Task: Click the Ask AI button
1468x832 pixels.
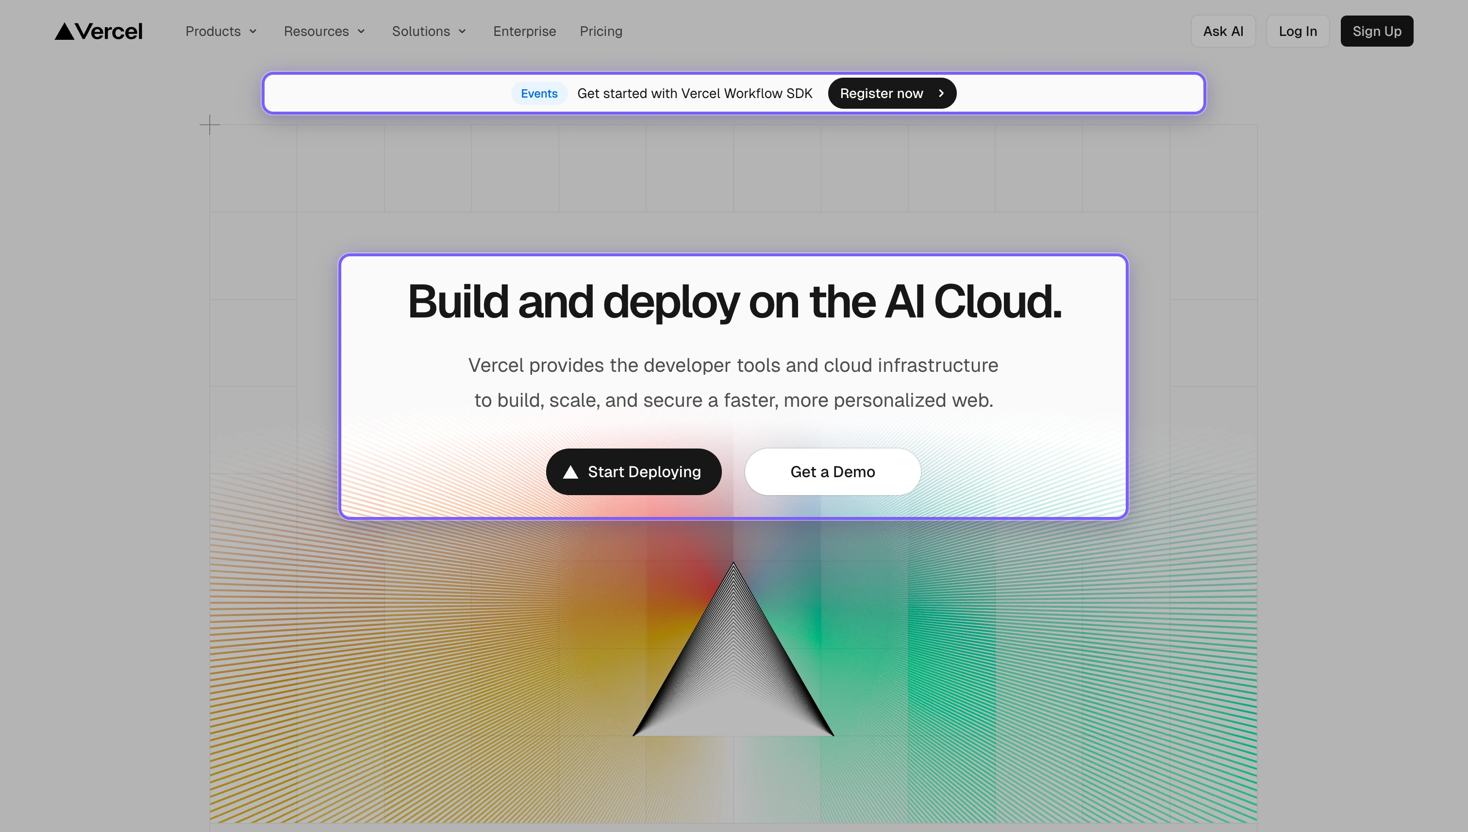Action: tap(1222, 31)
